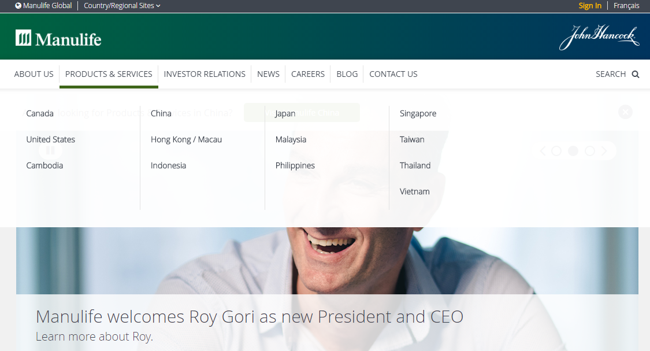Select Singapore from the country list
Viewport: 650px width, 351px height.
coord(418,114)
